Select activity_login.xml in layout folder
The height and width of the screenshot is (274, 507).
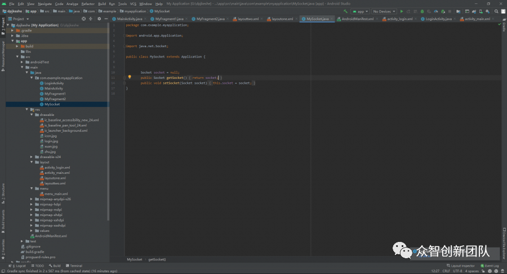(57, 167)
